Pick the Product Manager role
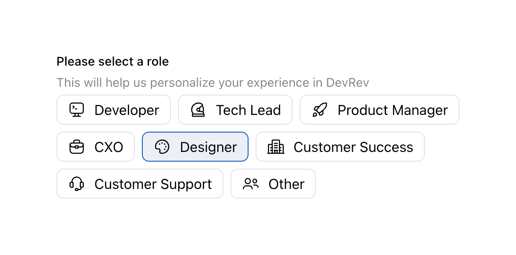This screenshot has height=255, width=516. (x=379, y=110)
